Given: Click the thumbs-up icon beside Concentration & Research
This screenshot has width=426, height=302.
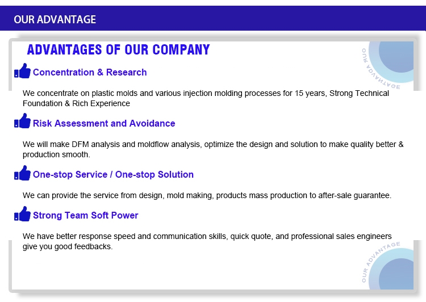Looking at the screenshot, I should tap(23, 72).
